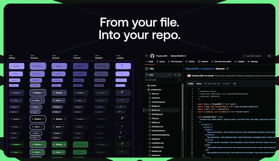Open the Projects tab
Screen dimensions: 279x161
coord(203,62)
